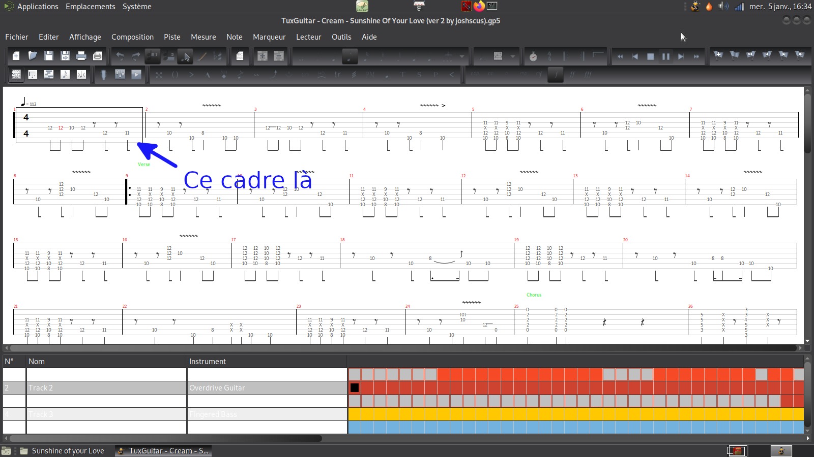Viewport: 814px width, 457px height.
Task: Switch to the Sunshine of your Love taskbar window
Action: [62, 451]
